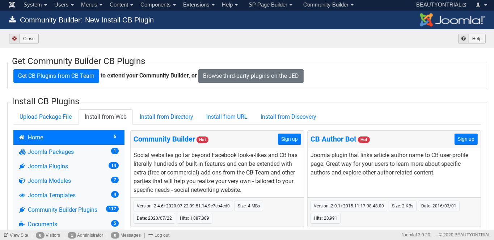Screen dimensions: 494x240
Task: Click the Documents puzzle piece icon
Action: [x=22, y=224]
